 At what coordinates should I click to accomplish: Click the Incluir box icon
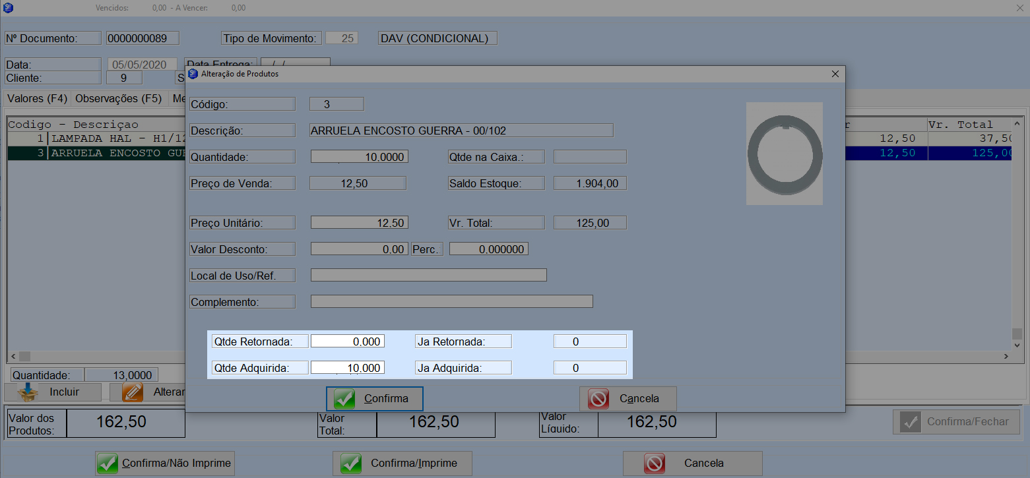click(28, 392)
